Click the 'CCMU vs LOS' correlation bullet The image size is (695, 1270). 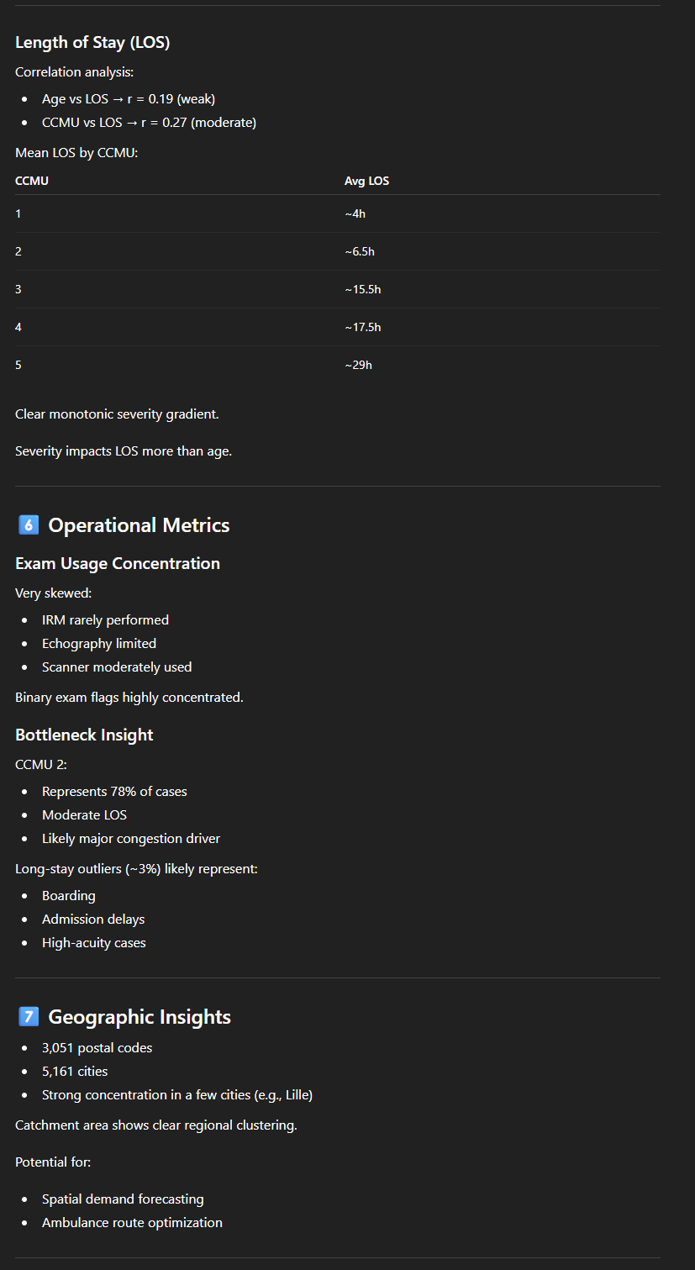click(x=149, y=123)
